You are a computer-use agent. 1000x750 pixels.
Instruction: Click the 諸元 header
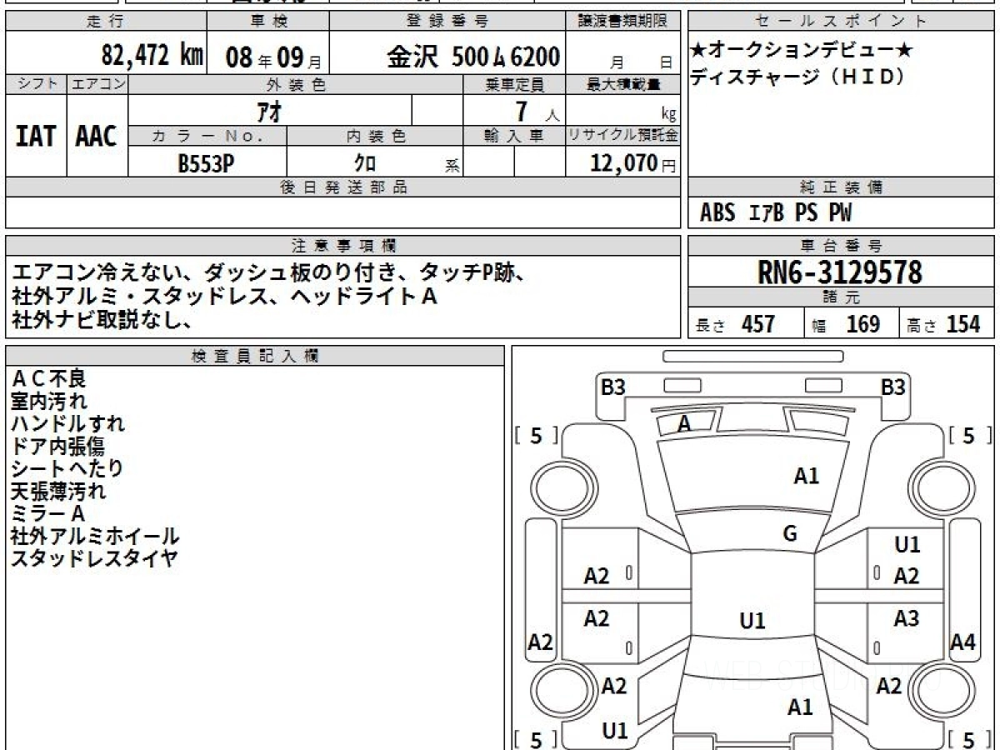click(842, 297)
